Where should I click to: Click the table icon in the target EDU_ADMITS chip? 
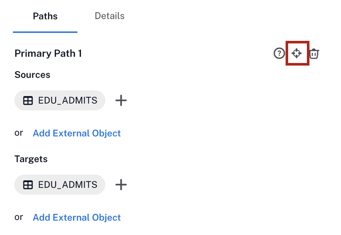click(x=28, y=185)
